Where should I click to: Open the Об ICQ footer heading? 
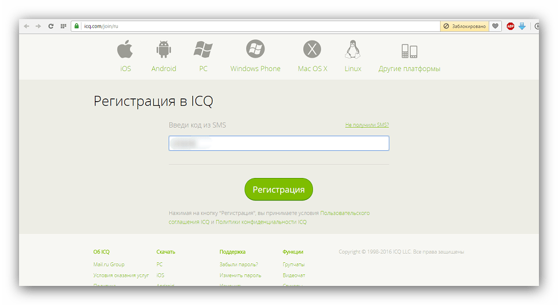tap(102, 252)
